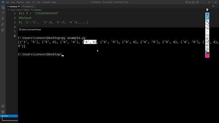The image size is (219, 123).
Task: Open the Source Control view
Action: (x=3, y=18)
